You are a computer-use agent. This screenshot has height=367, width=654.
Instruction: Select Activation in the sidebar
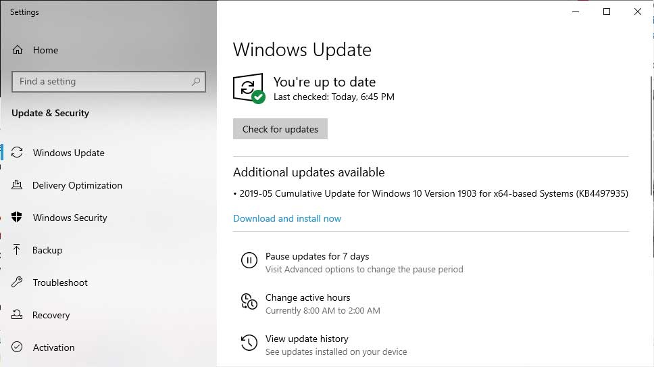click(53, 347)
